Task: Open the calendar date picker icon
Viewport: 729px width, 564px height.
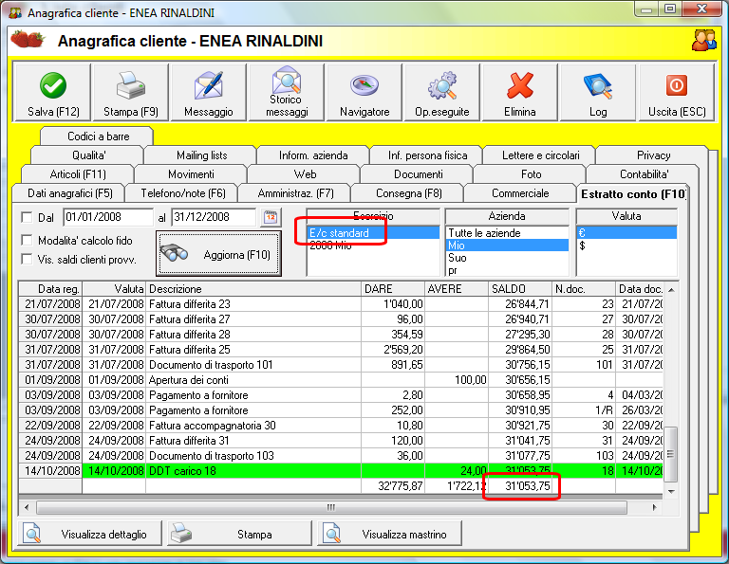Action: (271, 217)
